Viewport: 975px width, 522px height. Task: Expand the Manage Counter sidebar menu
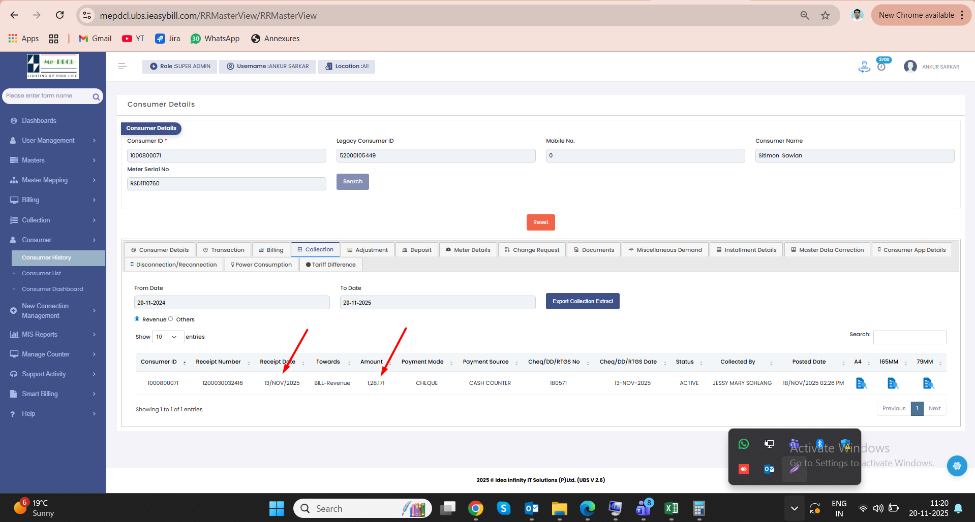pyautogui.click(x=53, y=354)
